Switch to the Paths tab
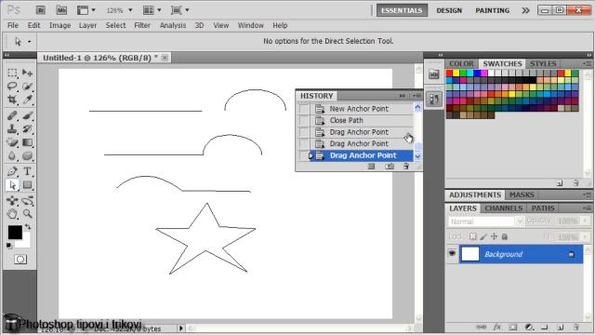Image resolution: width=595 pixels, height=335 pixels. coord(543,208)
